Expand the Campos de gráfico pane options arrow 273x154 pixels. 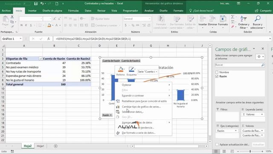click(254, 49)
